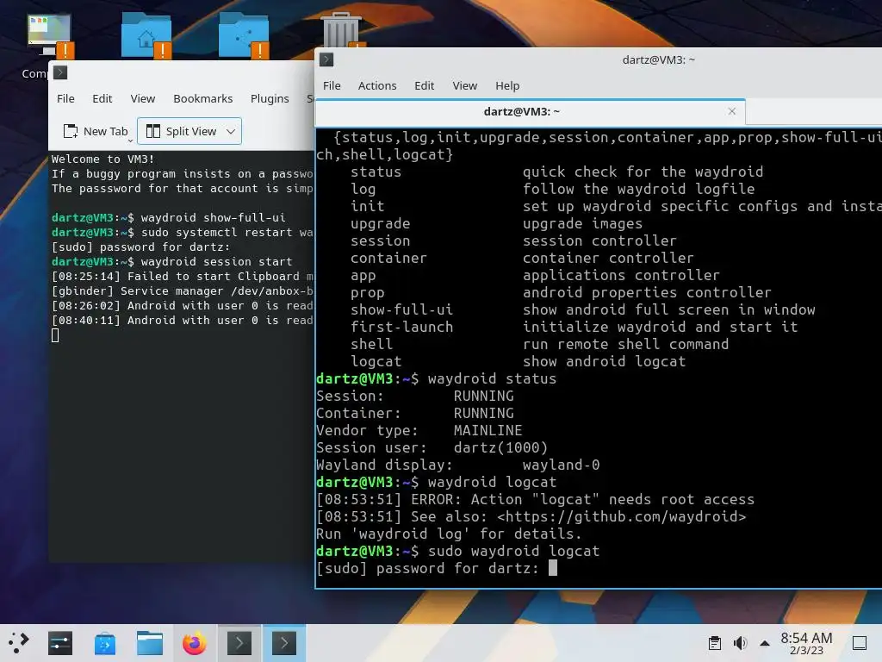Switch to the first terminal taskbar entry

pos(239,643)
